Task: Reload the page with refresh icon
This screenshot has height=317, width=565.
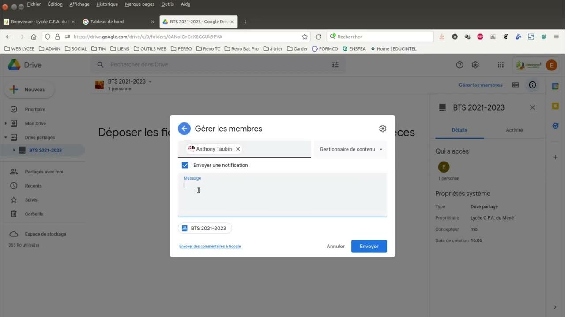Action: tap(318, 37)
